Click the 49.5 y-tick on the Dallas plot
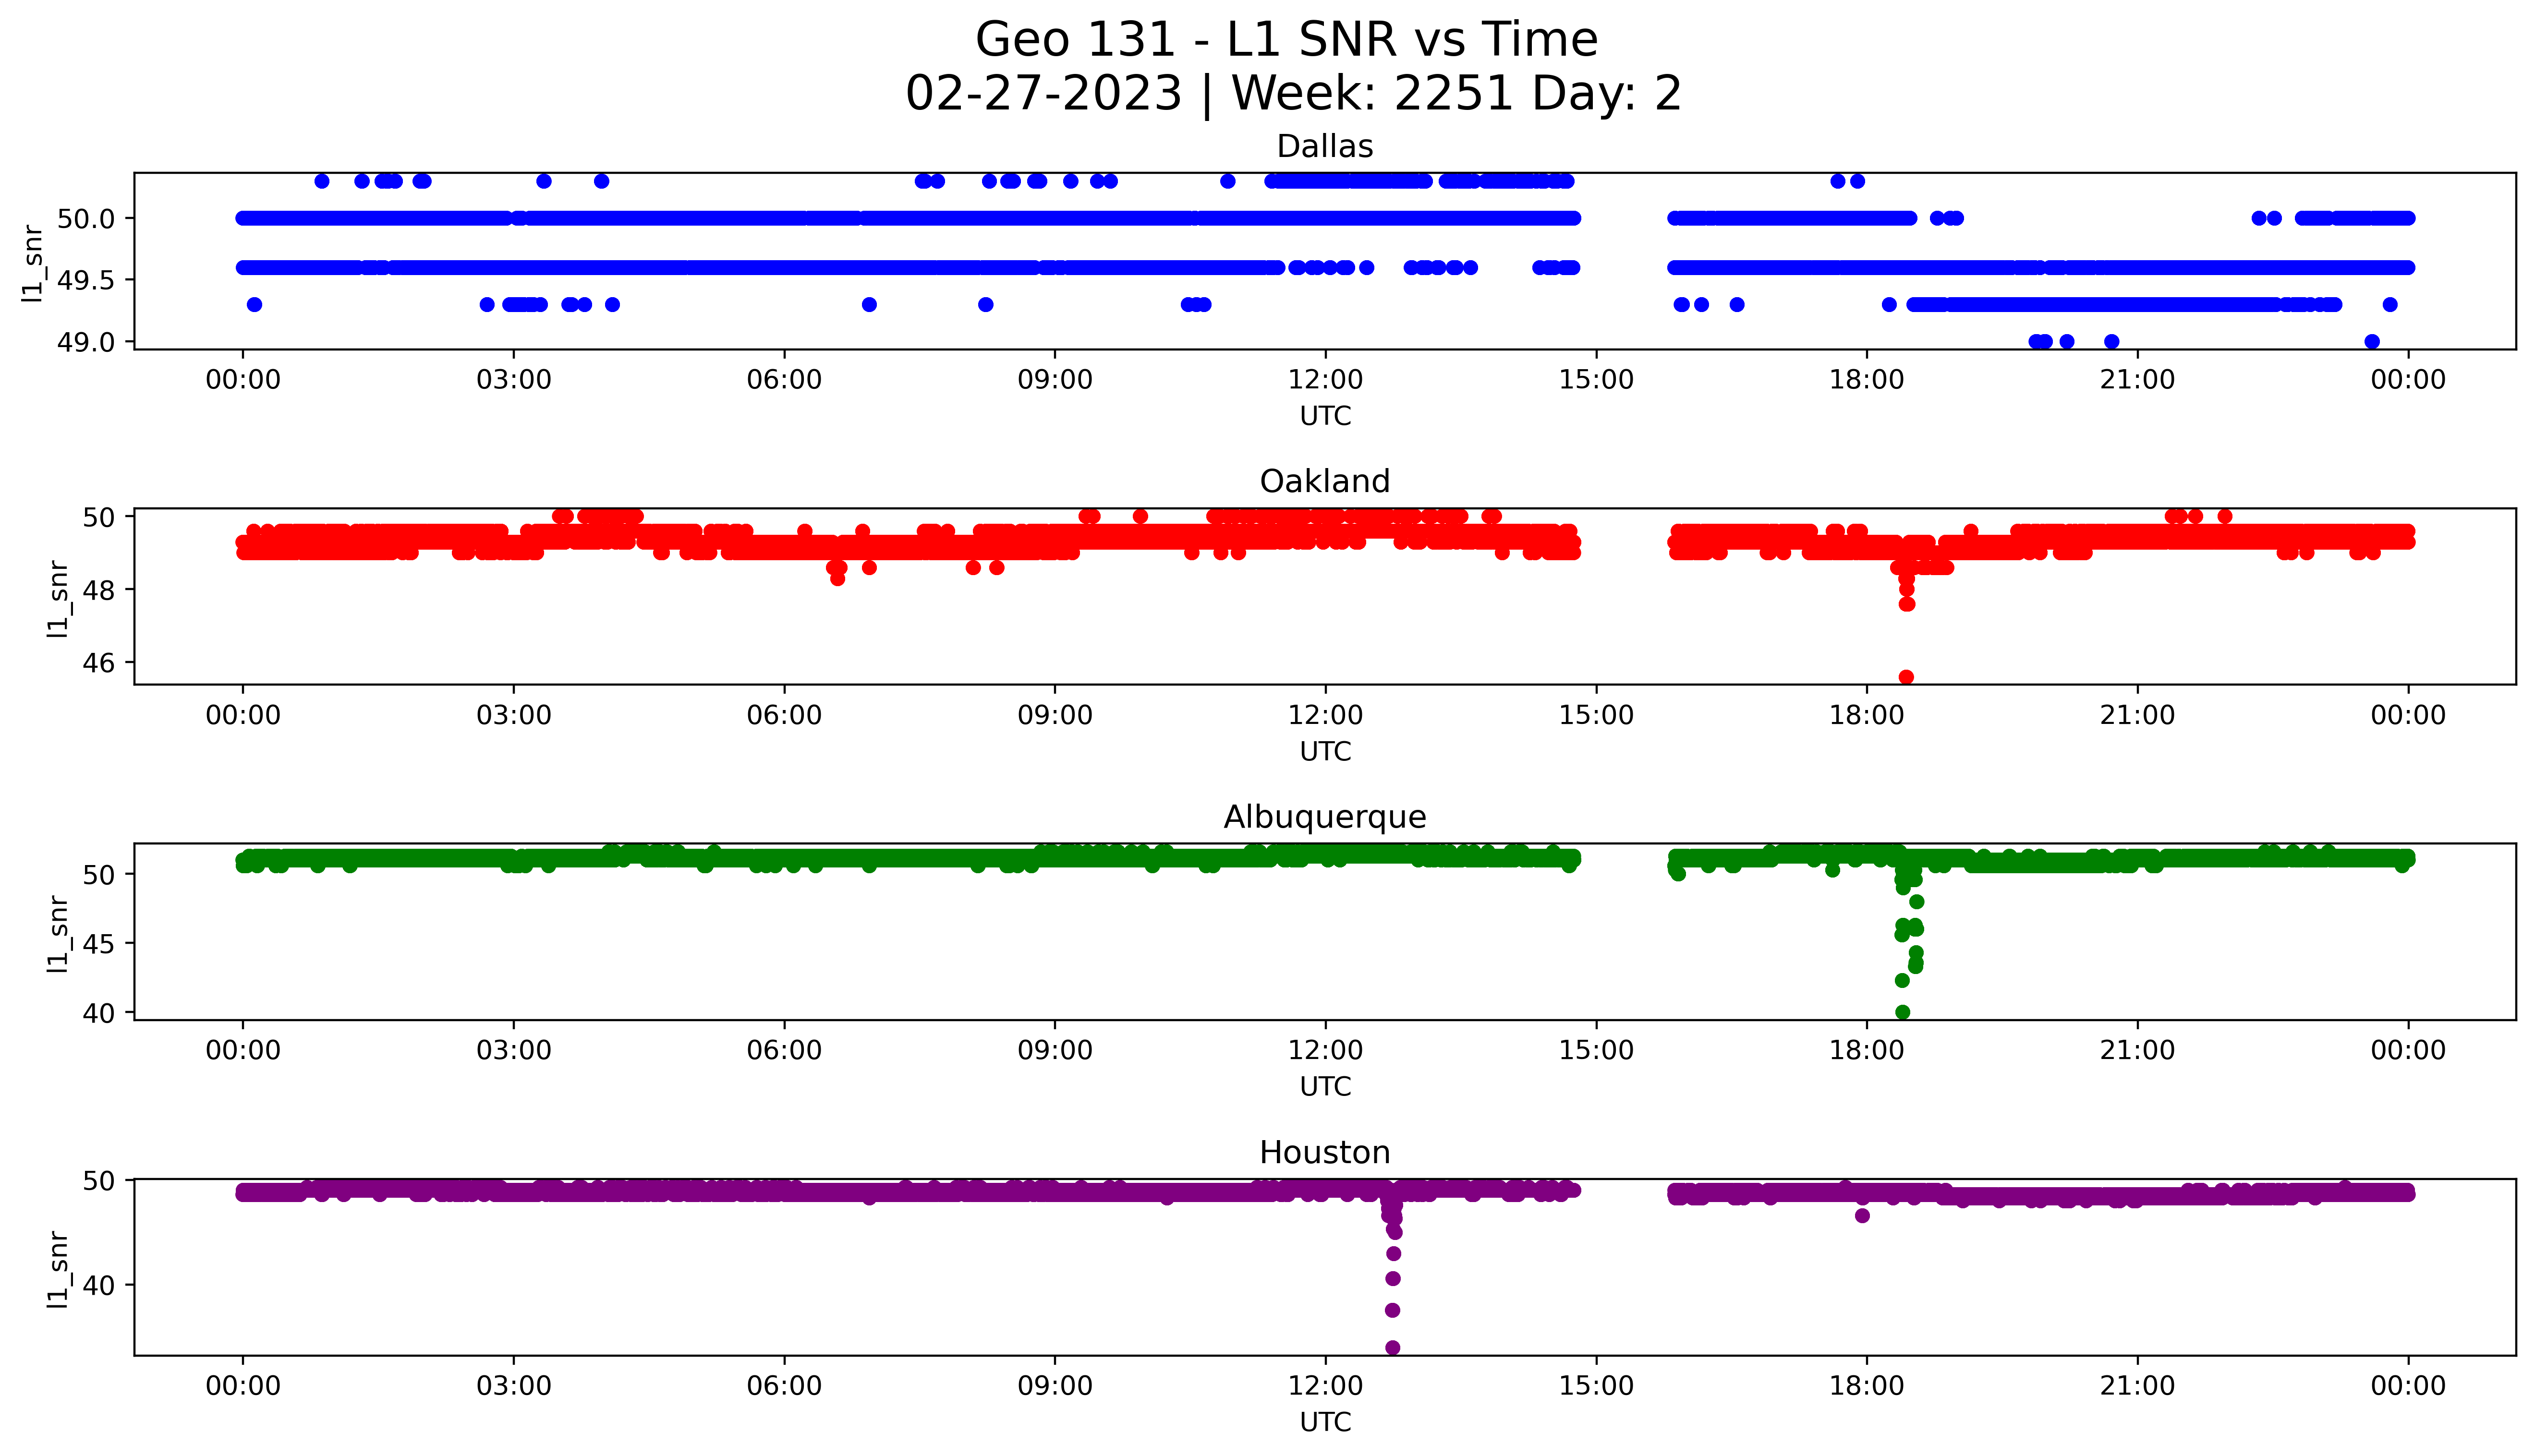This screenshot has height=1456, width=2535. pyautogui.click(x=87, y=280)
